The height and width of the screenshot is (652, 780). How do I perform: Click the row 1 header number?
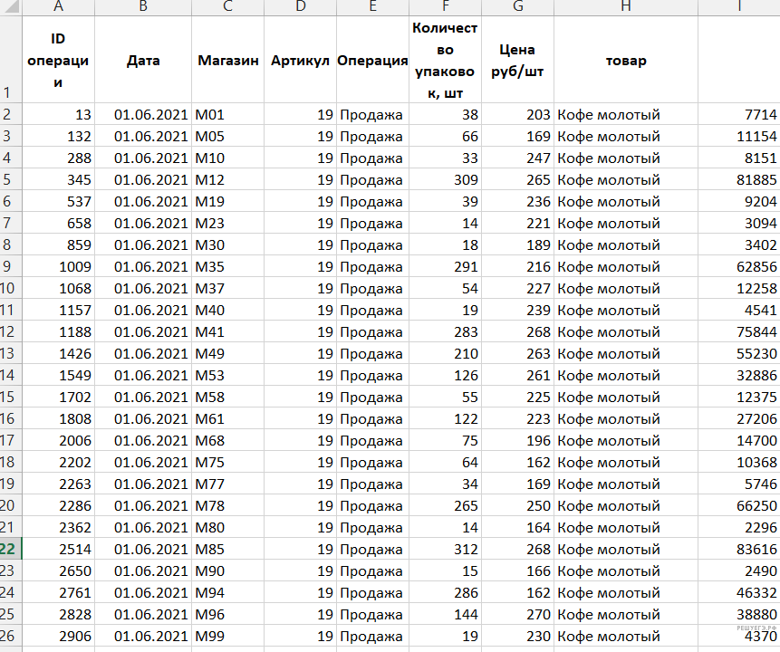click(x=10, y=92)
